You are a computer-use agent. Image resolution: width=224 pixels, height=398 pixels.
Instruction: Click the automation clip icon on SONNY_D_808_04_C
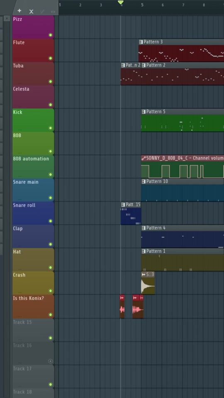(144, 158)
